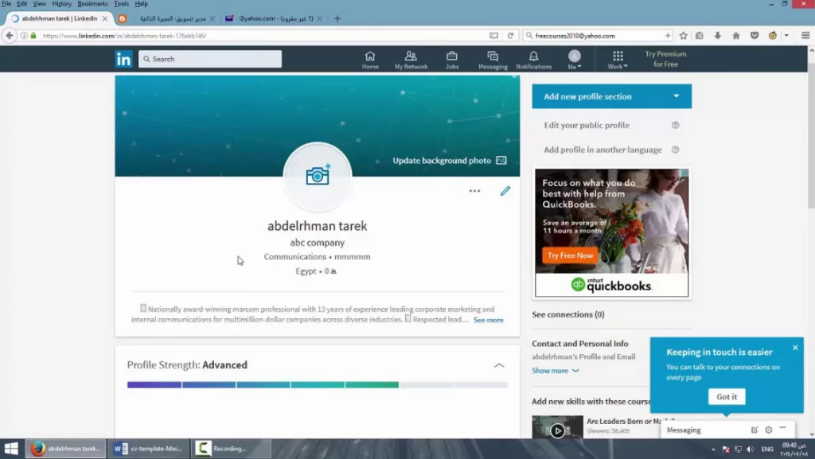Click See more in profile summary

point(488,320)
